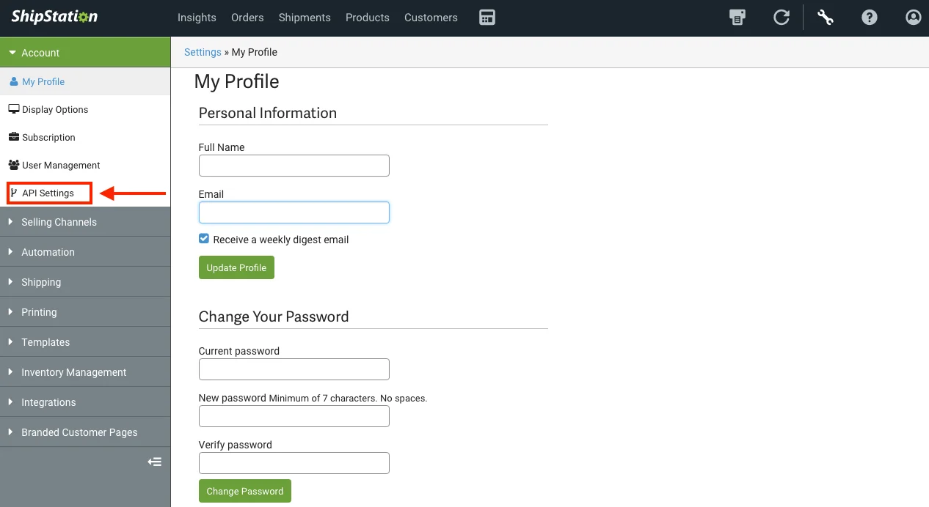Focus the New password field
The width and height of the screenshot is (929, 507).
[294, 416]
